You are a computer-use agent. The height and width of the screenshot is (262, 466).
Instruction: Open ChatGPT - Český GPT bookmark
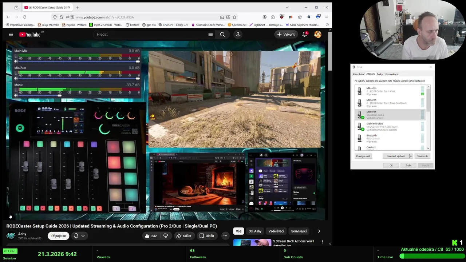[173, 25]
